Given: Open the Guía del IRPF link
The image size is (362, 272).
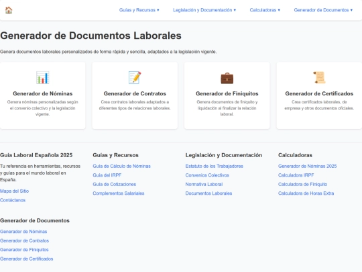Looking at the screenshot, I should point(107,175).
